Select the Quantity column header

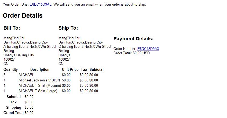pos(10,70)
